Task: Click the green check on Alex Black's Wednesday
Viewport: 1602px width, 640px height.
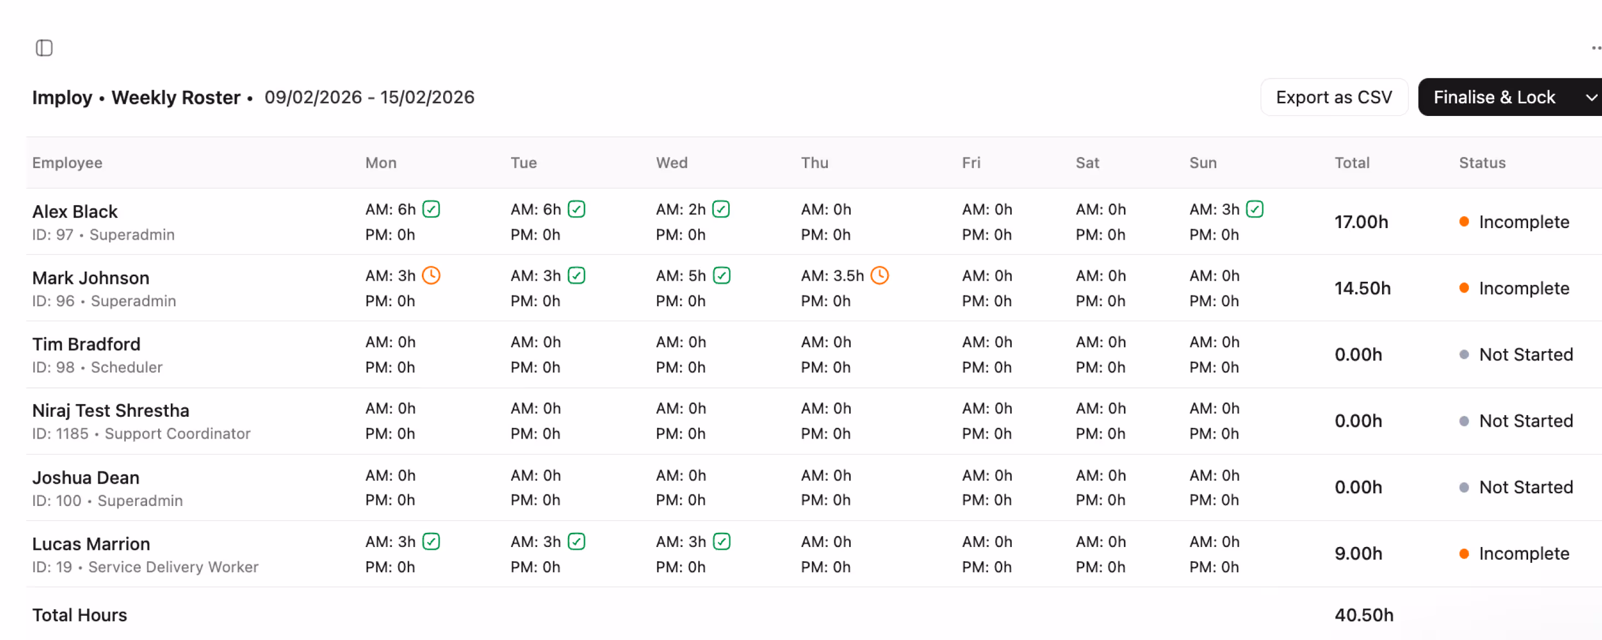Action: pos(721,209)
